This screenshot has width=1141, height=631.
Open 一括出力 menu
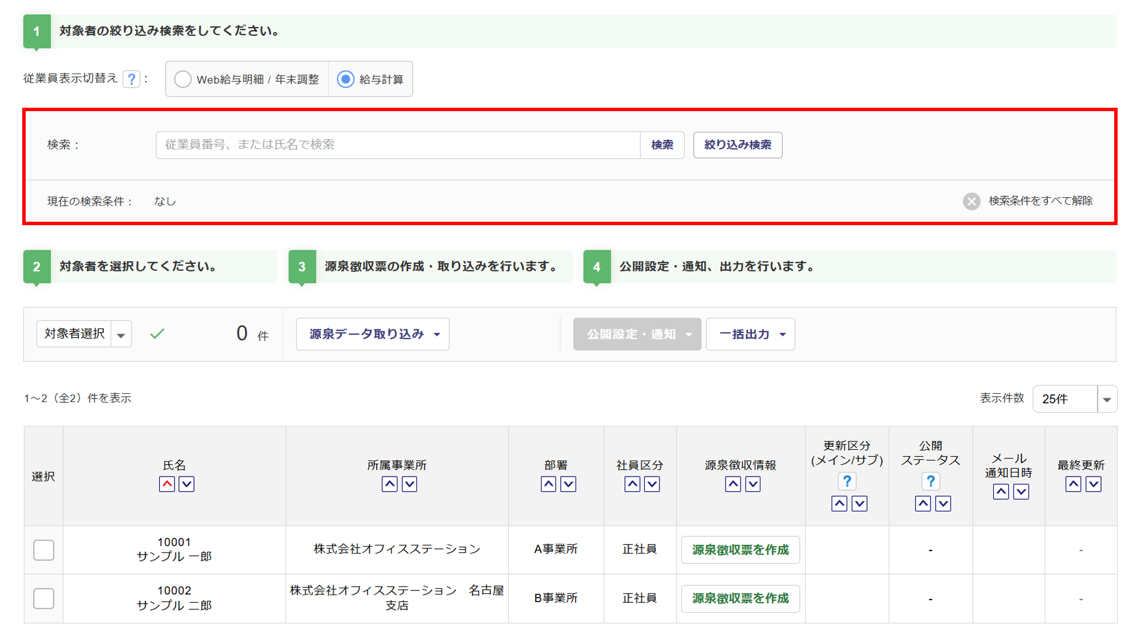click(x=750, y=334)
